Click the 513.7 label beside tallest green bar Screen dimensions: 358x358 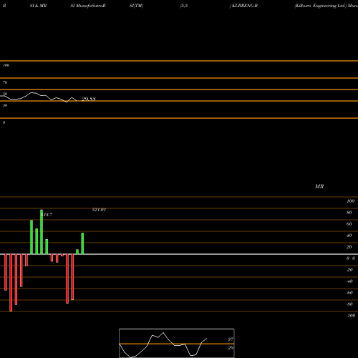coord(47,215)
